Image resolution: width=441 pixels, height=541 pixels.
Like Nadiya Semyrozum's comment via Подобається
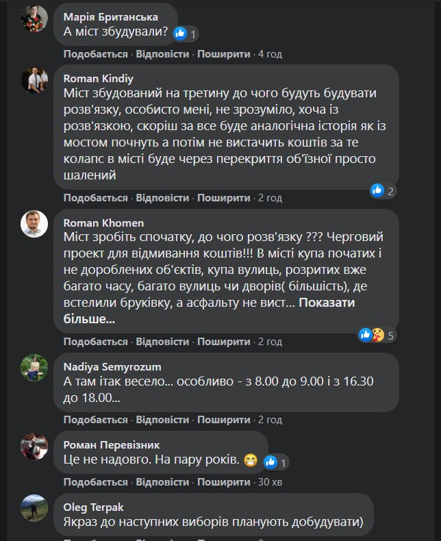96,420
